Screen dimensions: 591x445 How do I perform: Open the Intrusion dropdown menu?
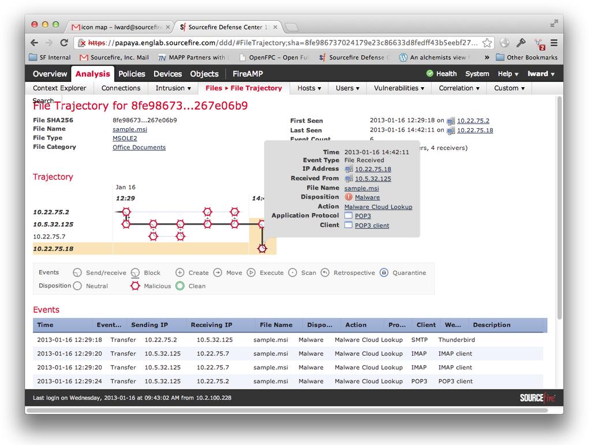pyautogui.click(x=173, y=88)
